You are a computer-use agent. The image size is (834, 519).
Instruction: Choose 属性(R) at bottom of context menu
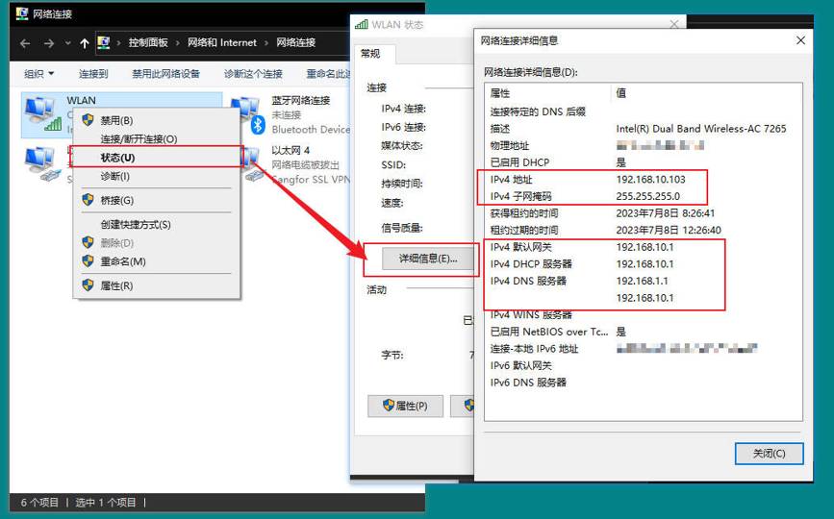pyautogui.click(x=116, y=285)
